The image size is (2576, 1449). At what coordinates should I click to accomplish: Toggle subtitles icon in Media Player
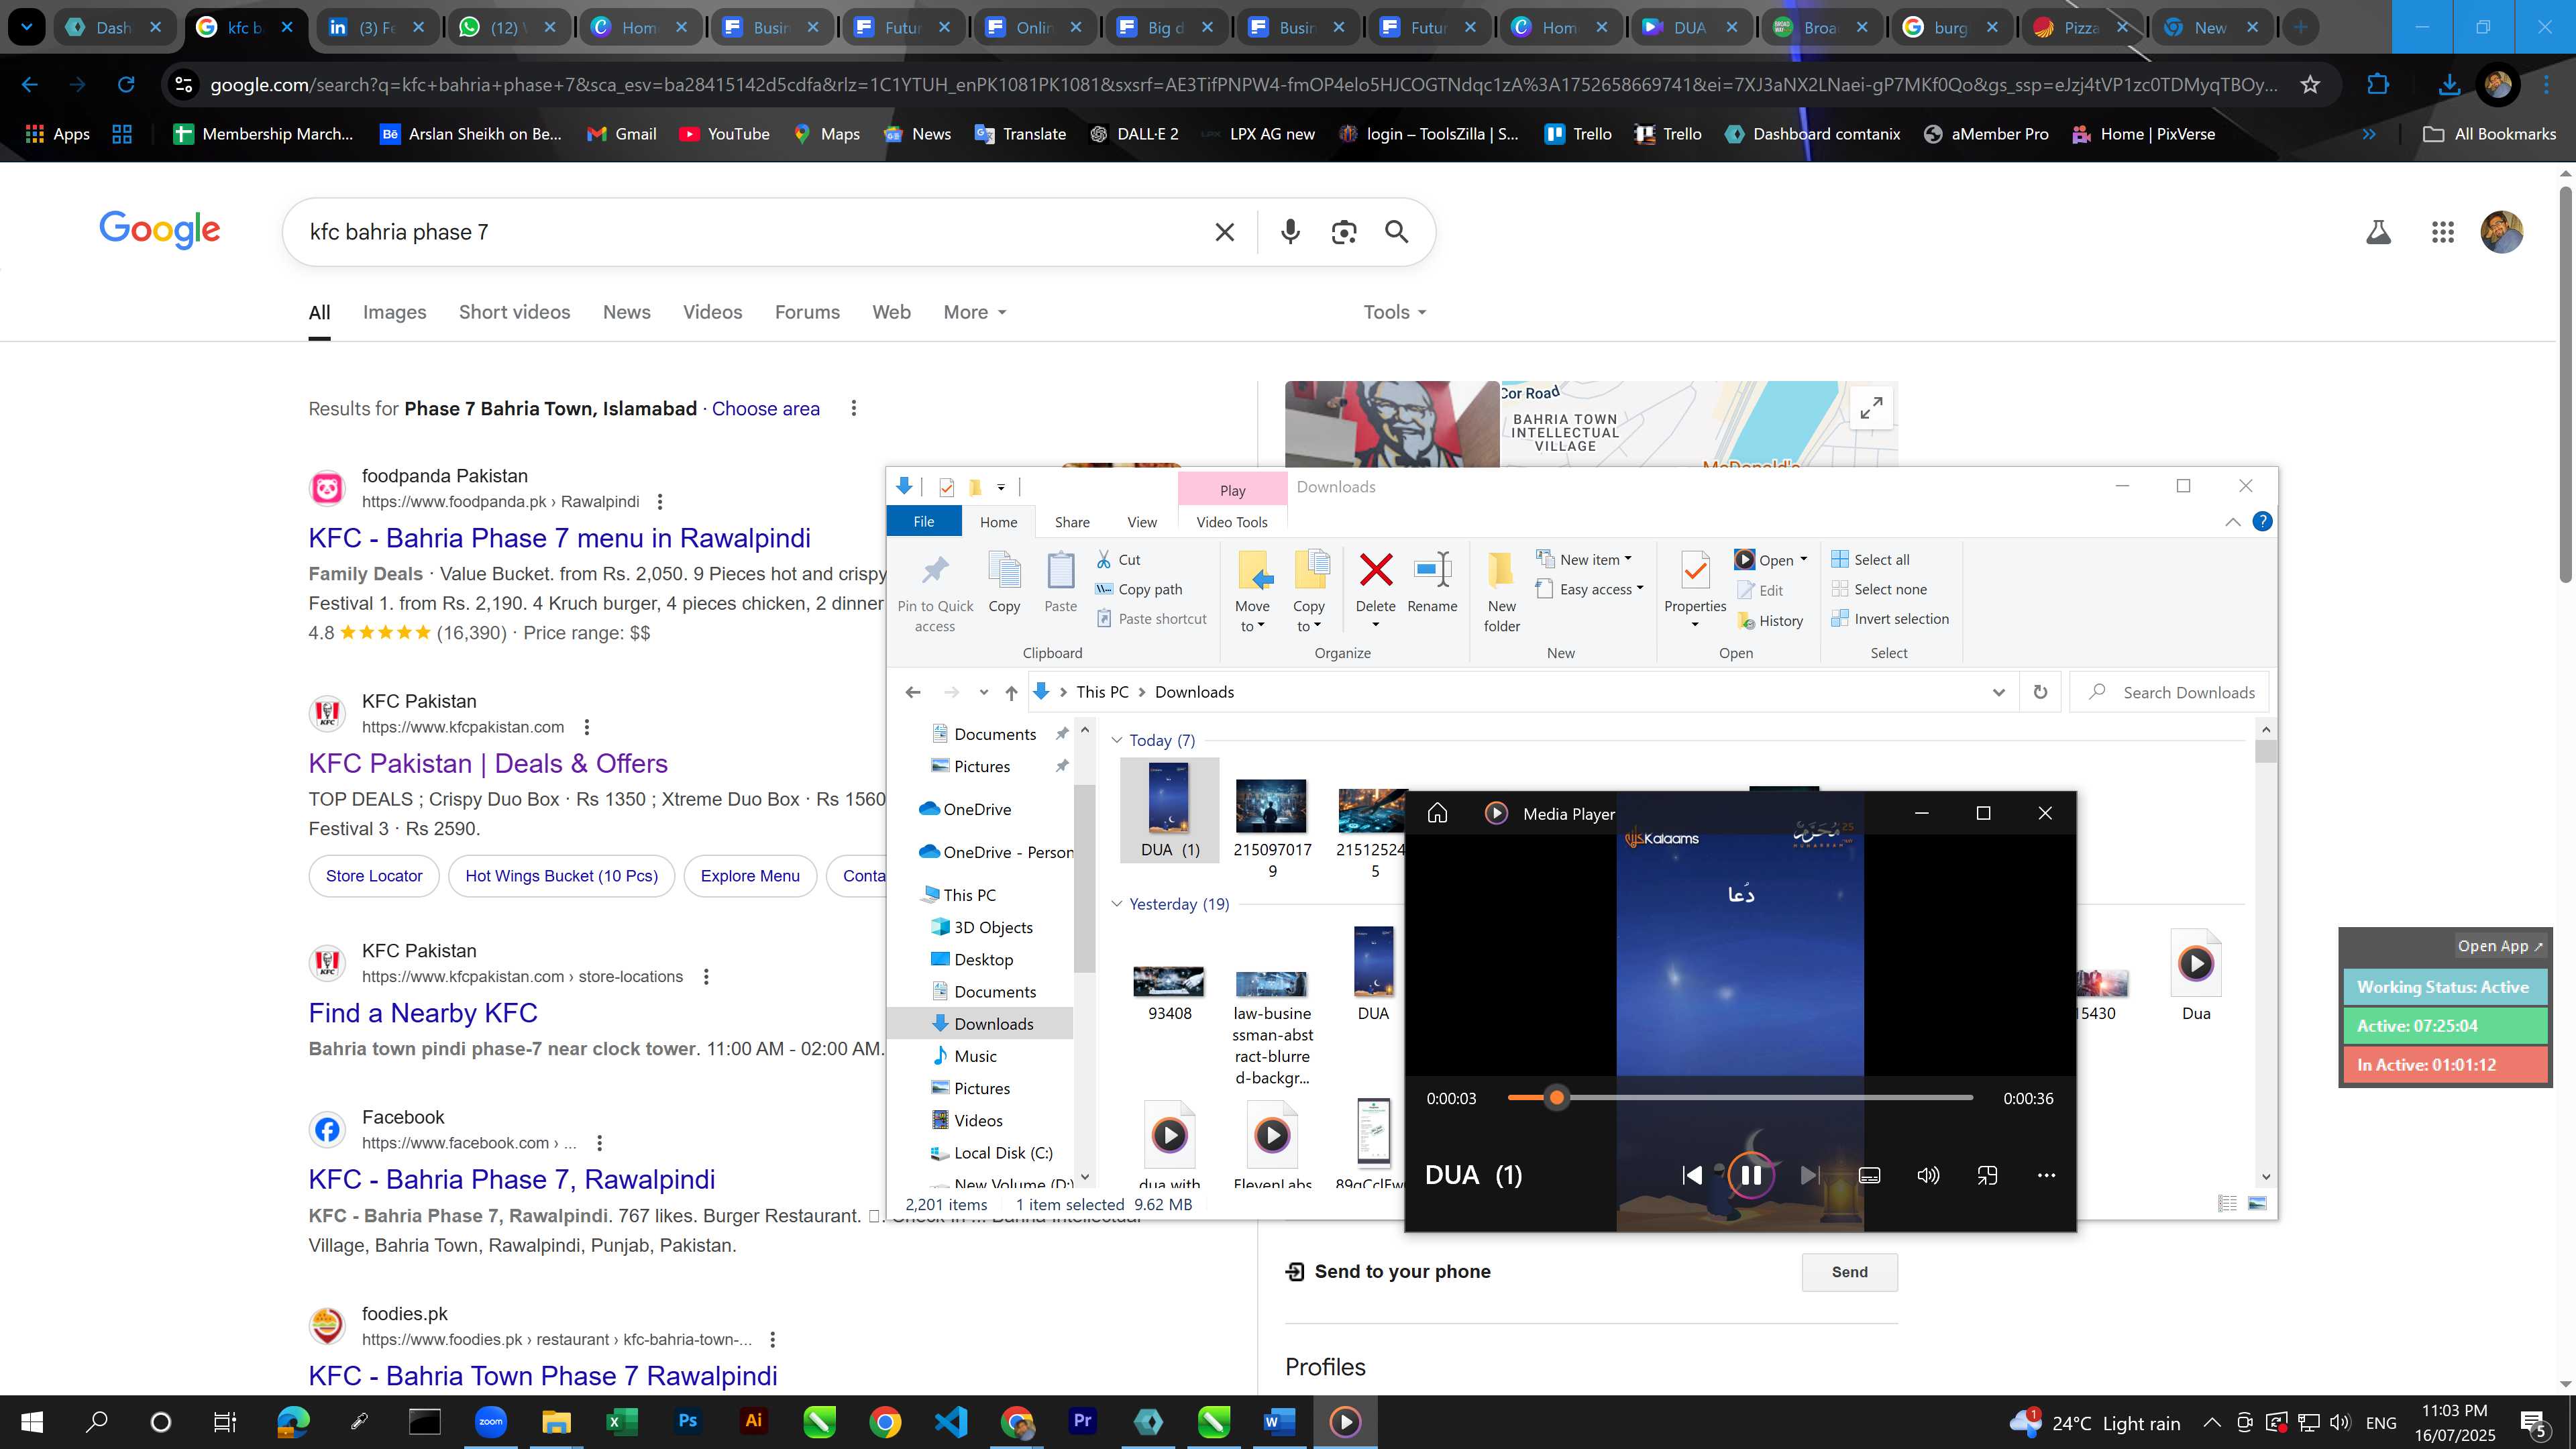click(x=1868, y=1175)
